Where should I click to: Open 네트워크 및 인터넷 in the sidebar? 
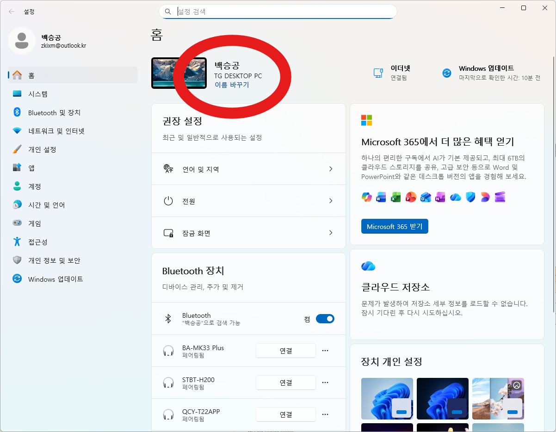56,131
